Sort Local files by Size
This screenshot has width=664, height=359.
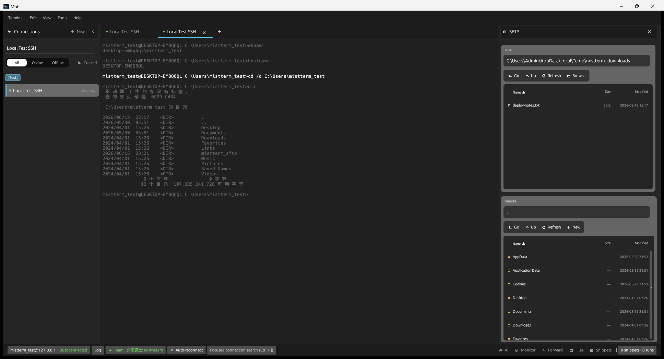click(x=607, y=92)
